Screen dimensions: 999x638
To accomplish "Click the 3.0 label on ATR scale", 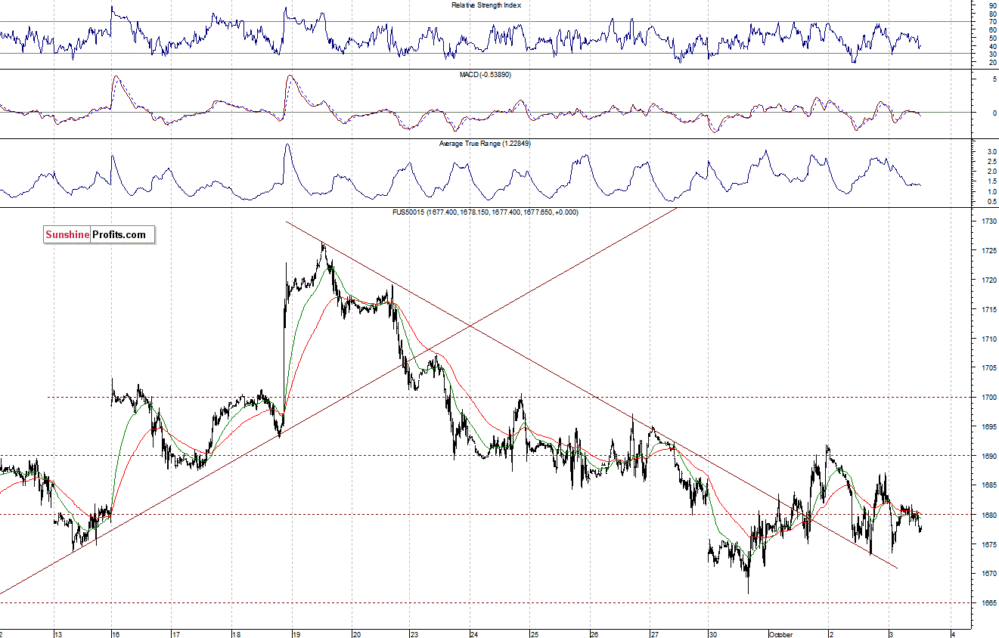I will tap(992, 152).
